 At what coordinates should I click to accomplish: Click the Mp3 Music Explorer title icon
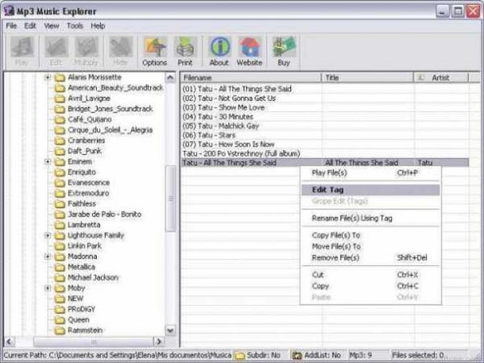coord(9,11)
